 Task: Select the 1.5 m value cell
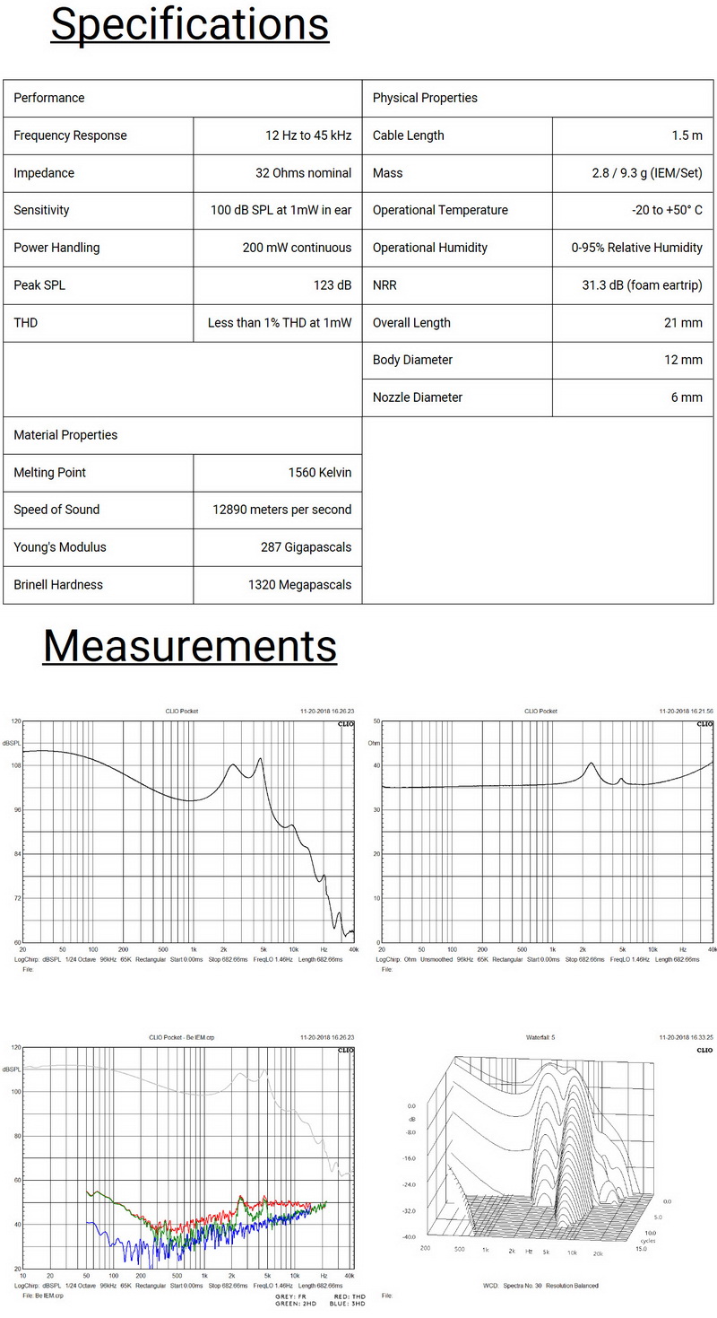tap(633, 135)
